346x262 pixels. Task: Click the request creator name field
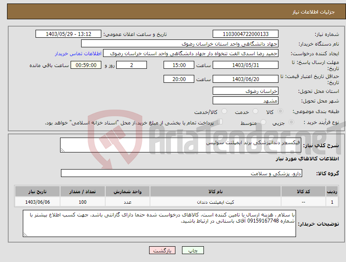(x=191, y=53)
